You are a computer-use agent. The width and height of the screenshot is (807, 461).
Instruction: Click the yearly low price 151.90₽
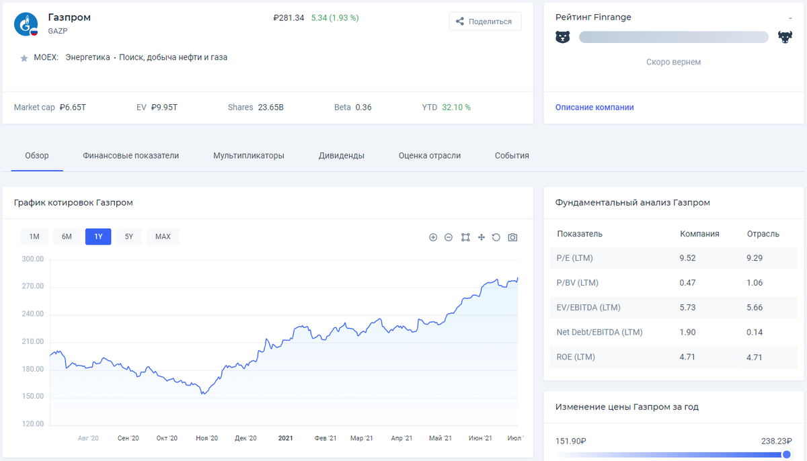pos(571,442)
